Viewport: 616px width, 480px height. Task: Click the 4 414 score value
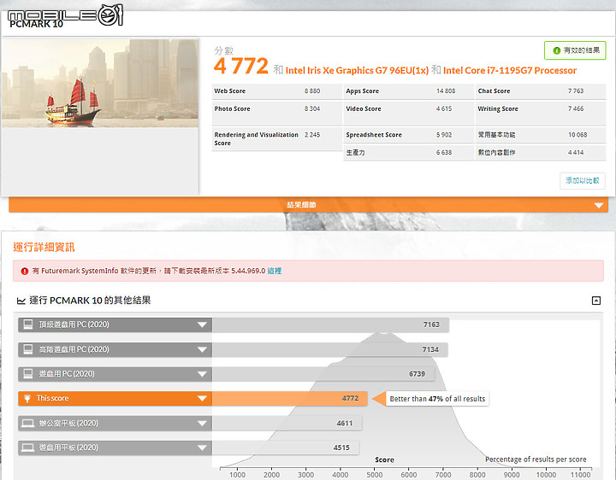pos(576,153)
